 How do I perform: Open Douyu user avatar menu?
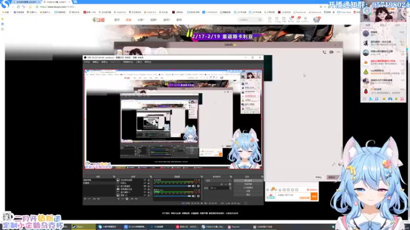coord(317,19)
